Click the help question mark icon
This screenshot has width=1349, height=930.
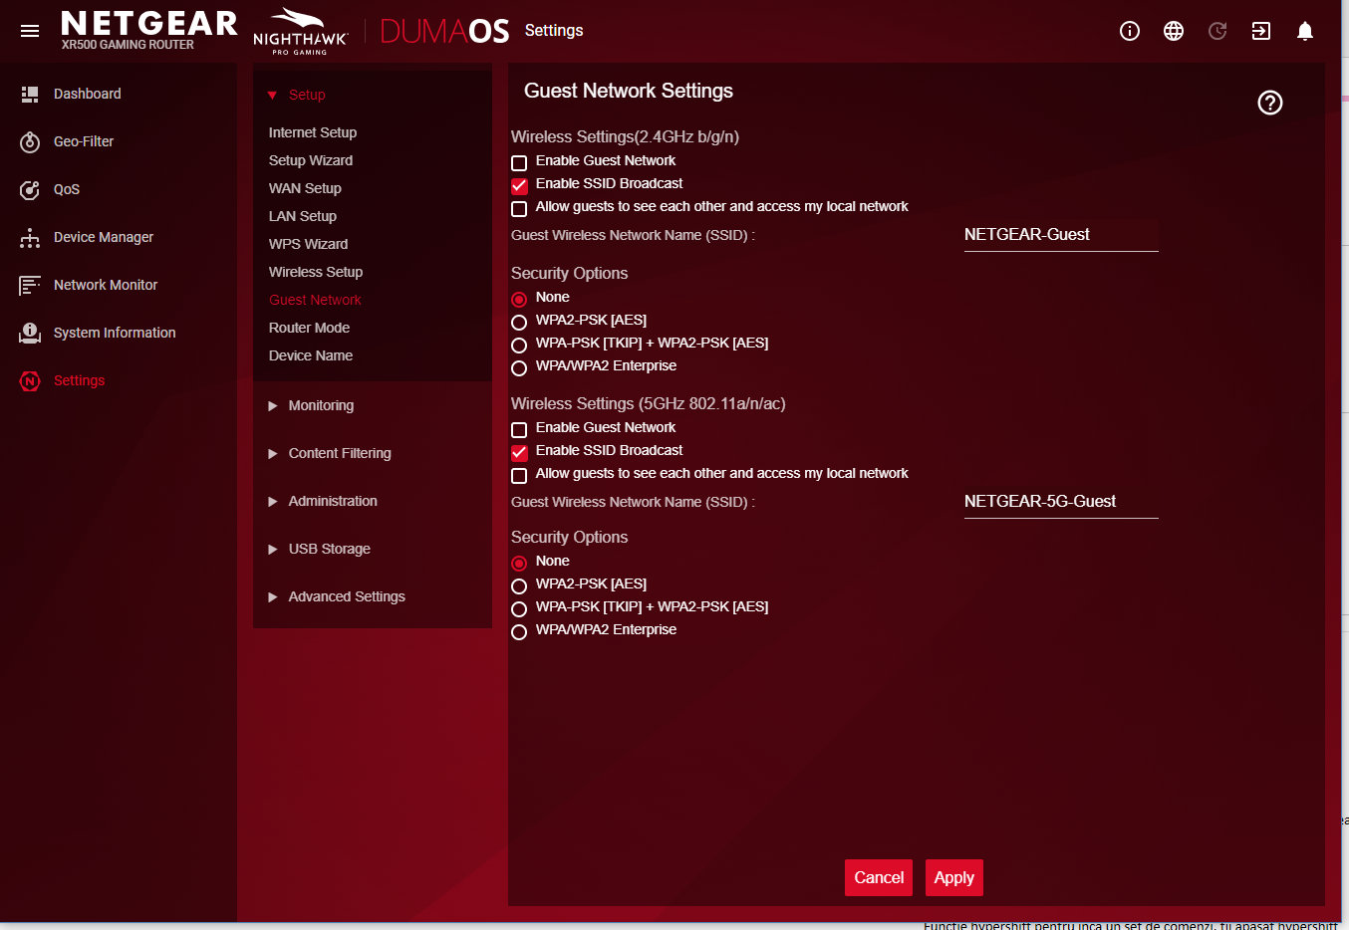1269,103
